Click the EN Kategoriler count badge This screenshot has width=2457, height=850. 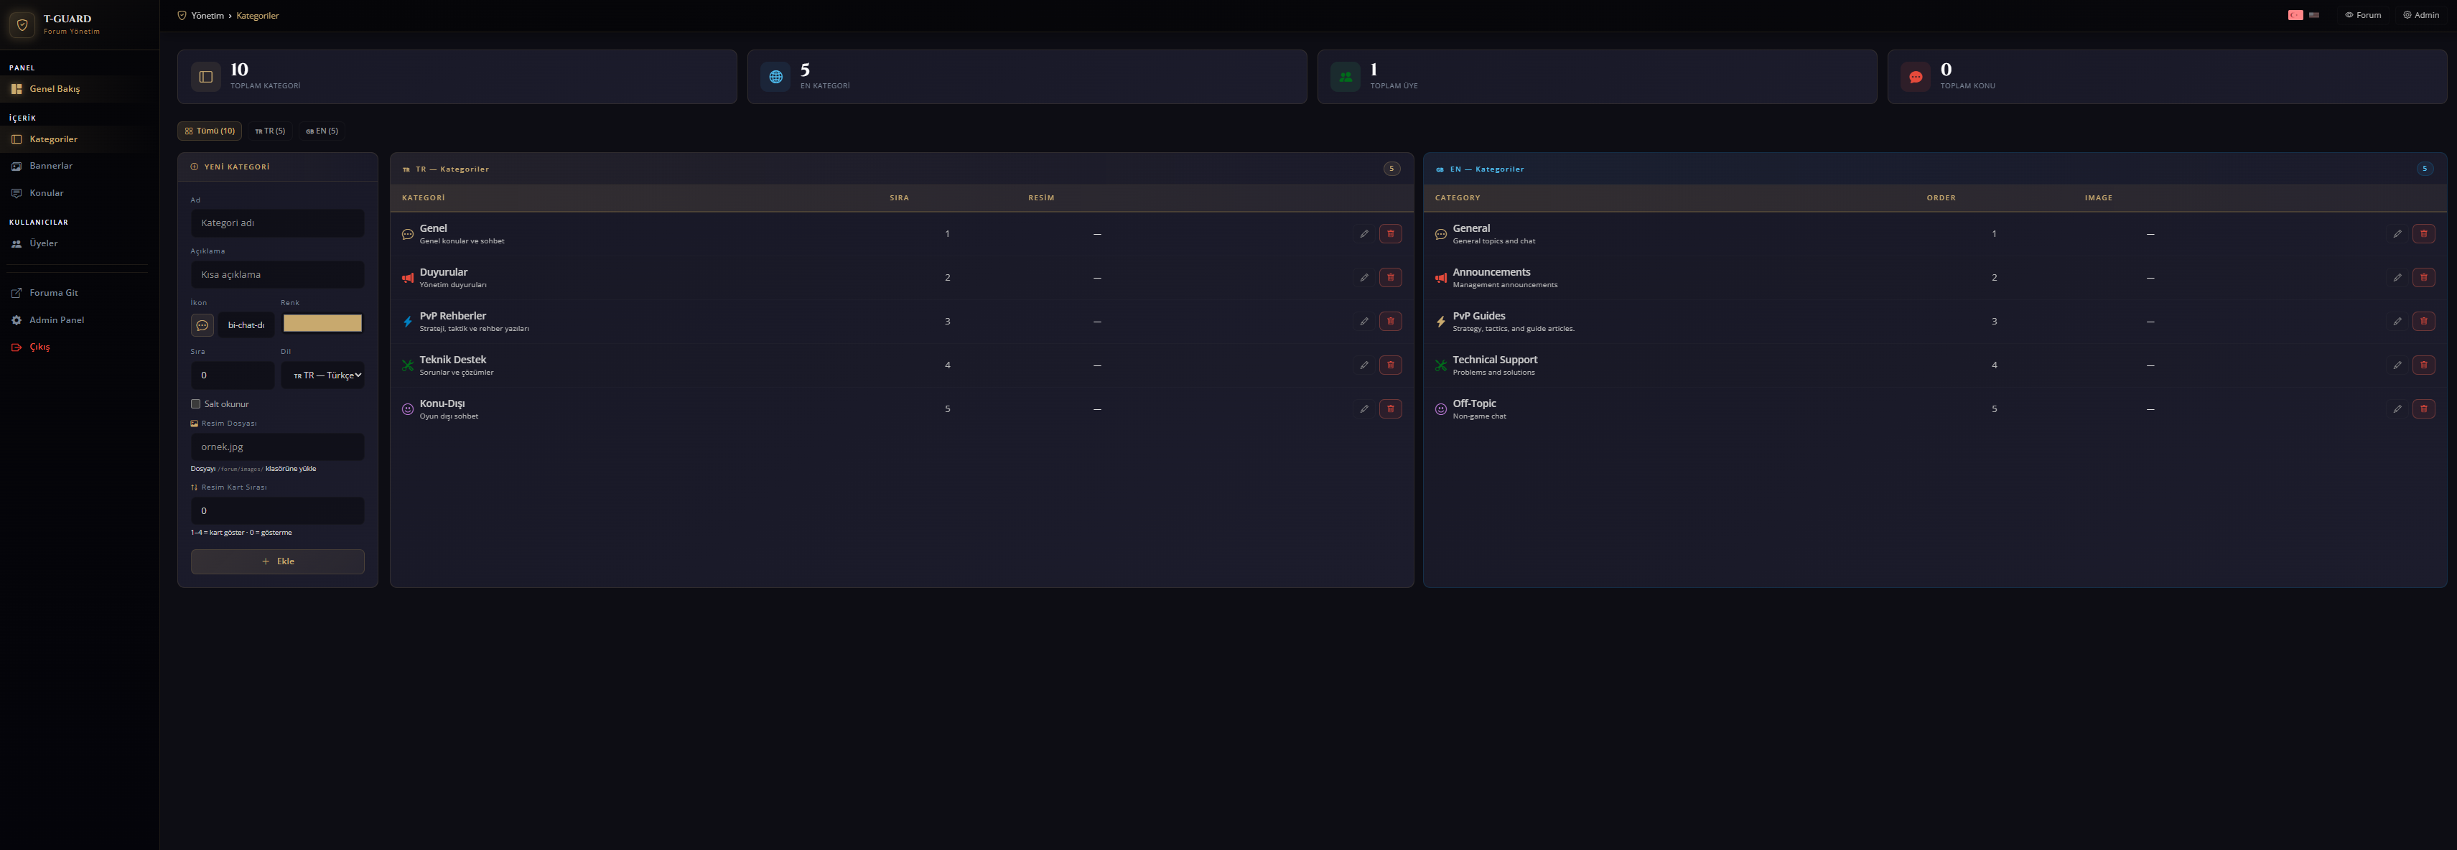coord(2425,169)
